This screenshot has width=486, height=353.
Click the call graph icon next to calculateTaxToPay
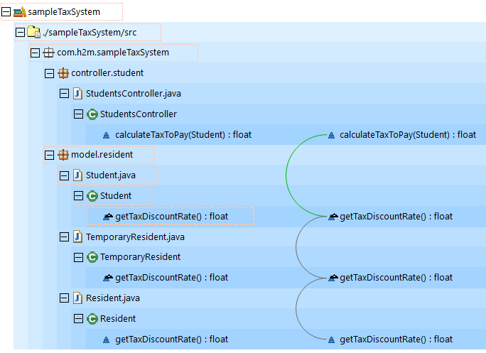(331, 135)
